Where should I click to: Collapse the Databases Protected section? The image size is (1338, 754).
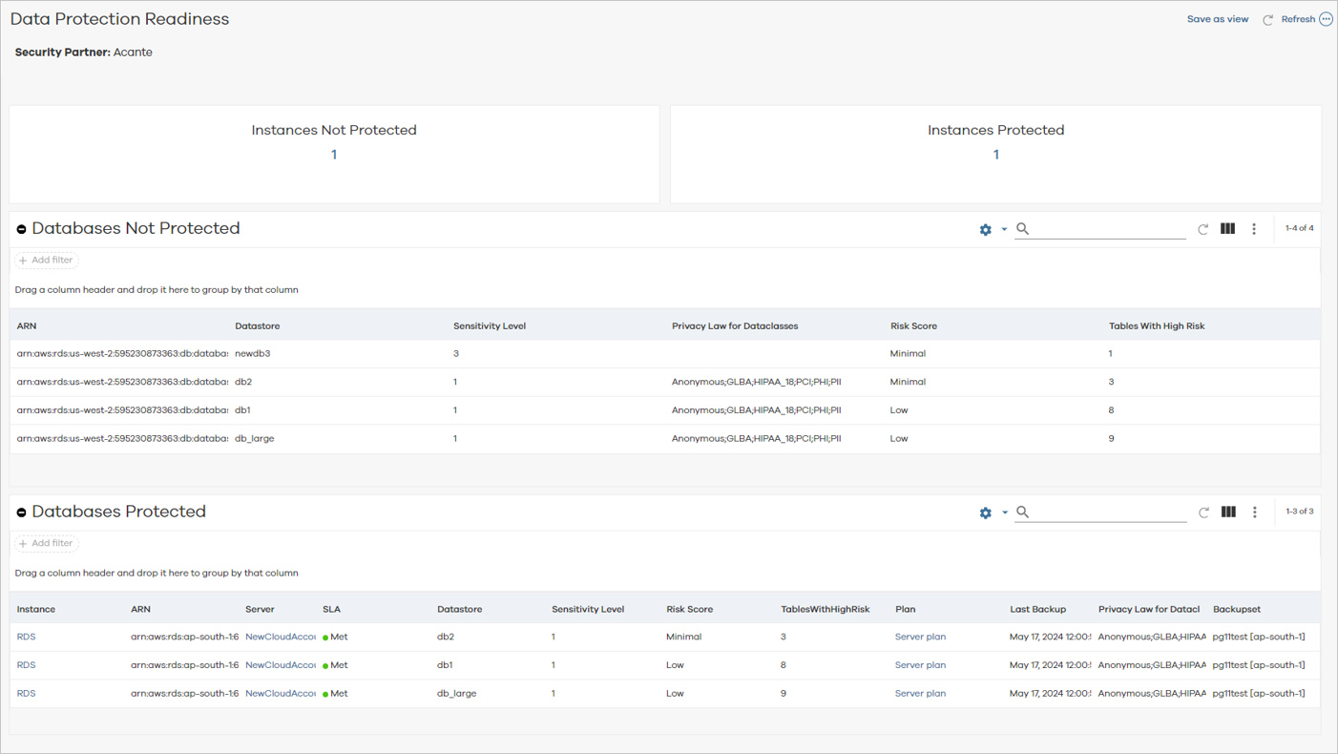[x=21, y=512]
